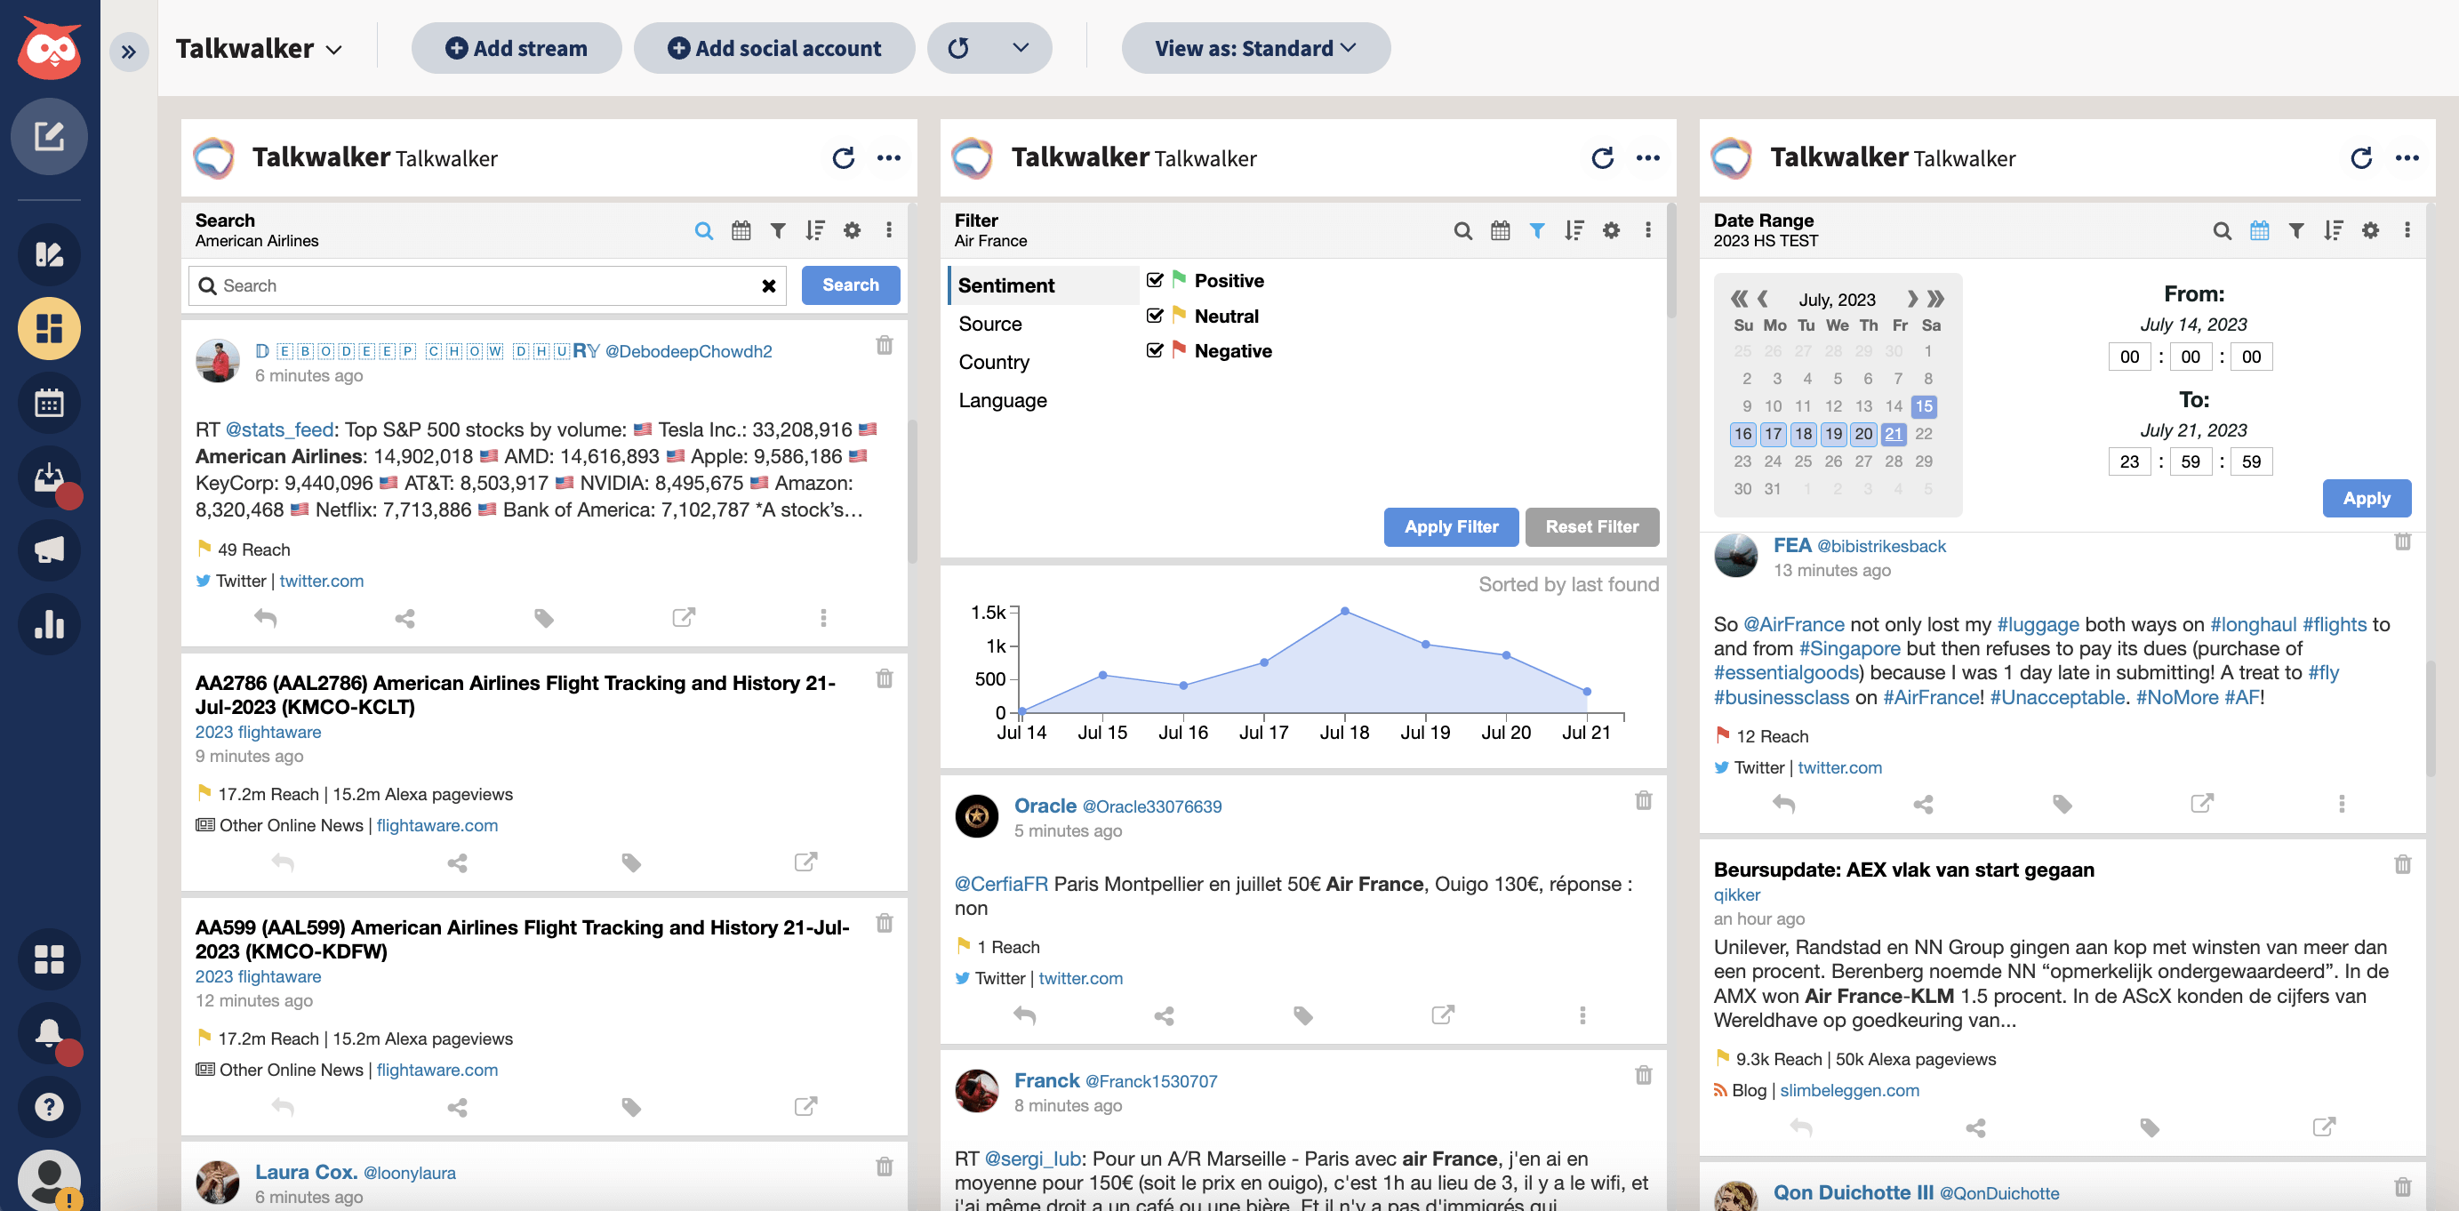The image size is (2459, 1211).
Task: Click into the Search text field
Action: click(487, 285)
